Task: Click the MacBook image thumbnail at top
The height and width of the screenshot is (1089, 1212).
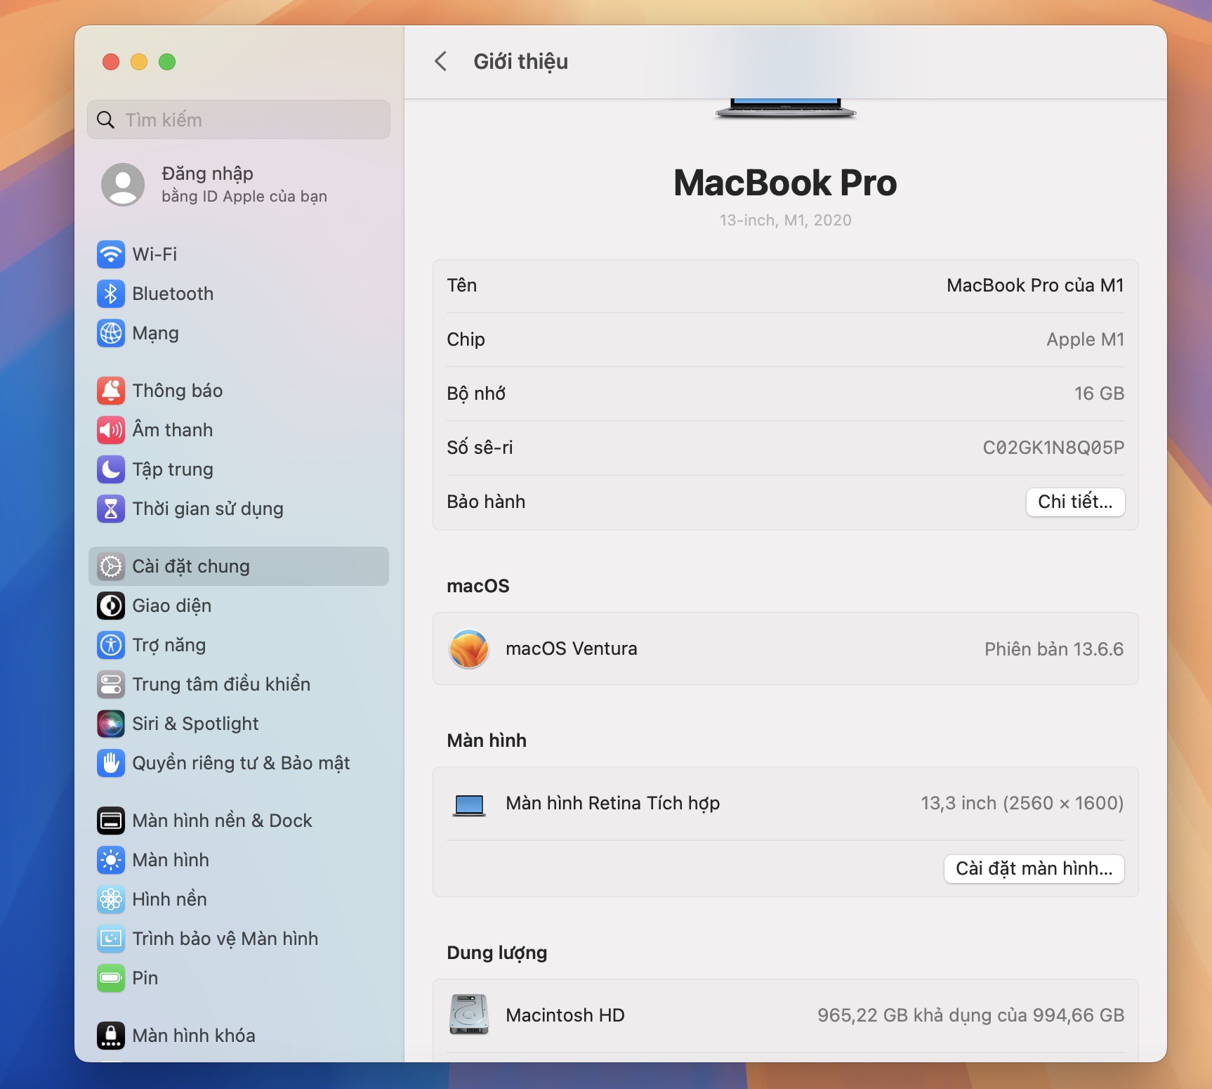Action: tap(786, 107)
